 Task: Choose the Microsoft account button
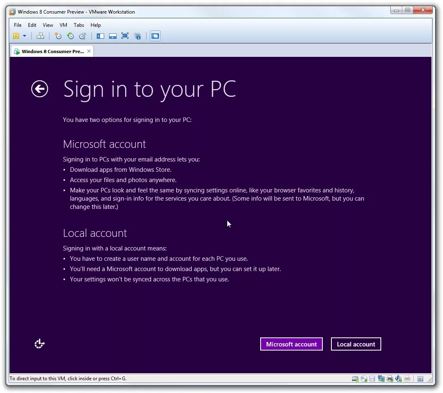click(291, 344)
